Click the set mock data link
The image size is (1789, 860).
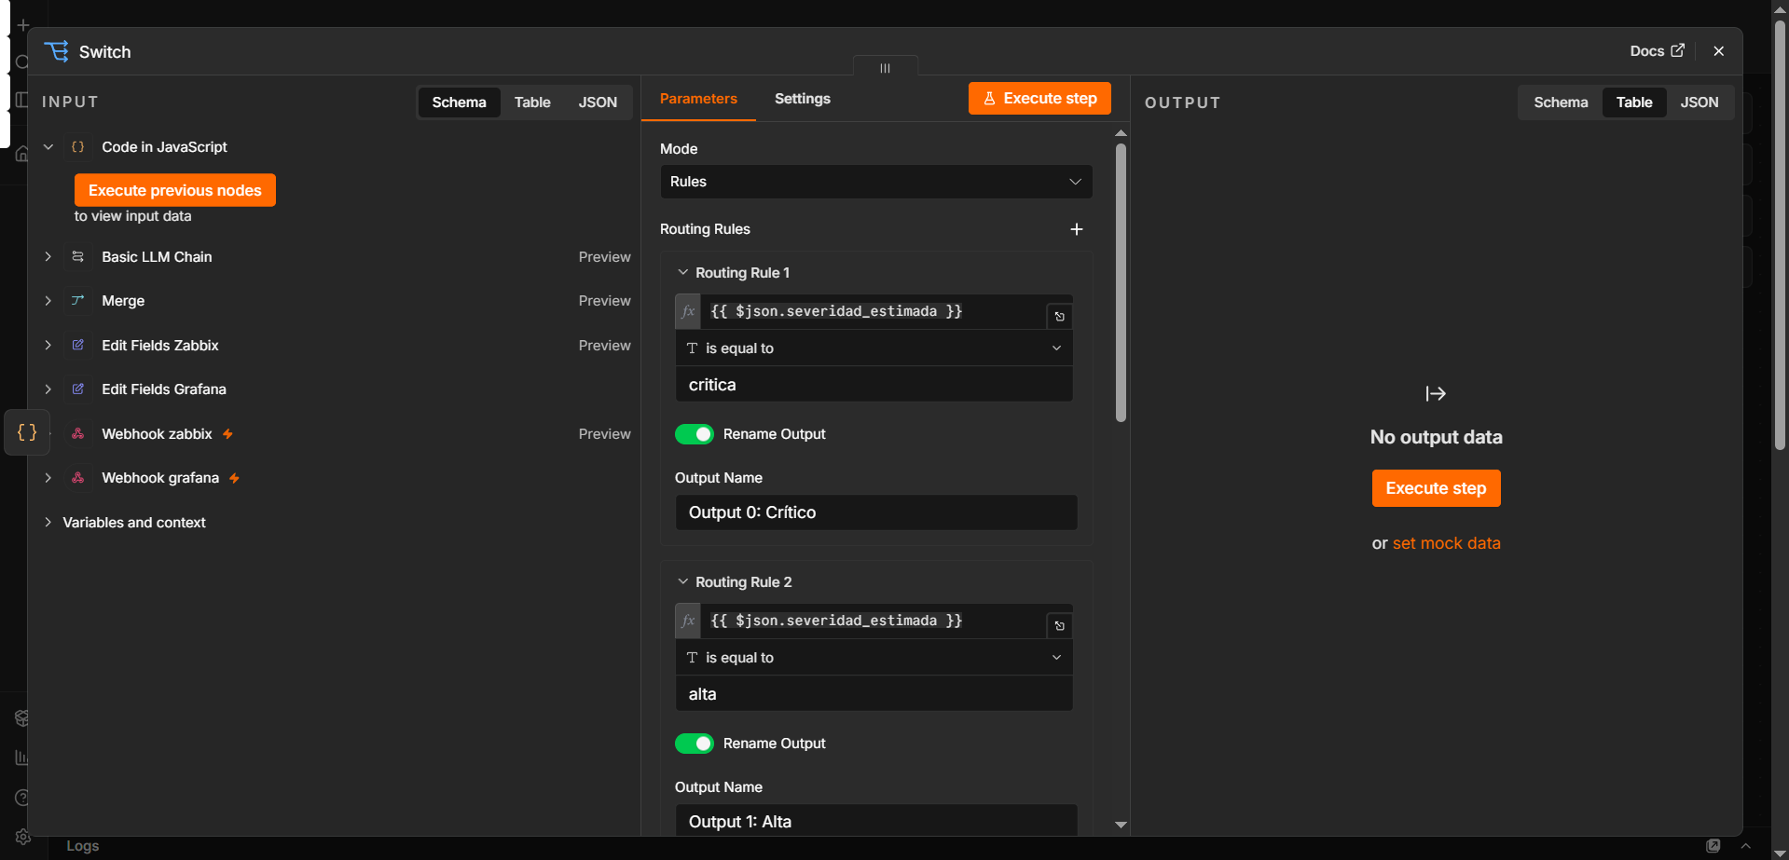point(1446,543)
